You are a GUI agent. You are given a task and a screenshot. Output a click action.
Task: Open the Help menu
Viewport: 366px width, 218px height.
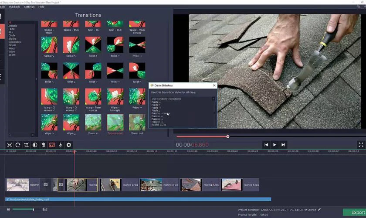tap(41, 7)
